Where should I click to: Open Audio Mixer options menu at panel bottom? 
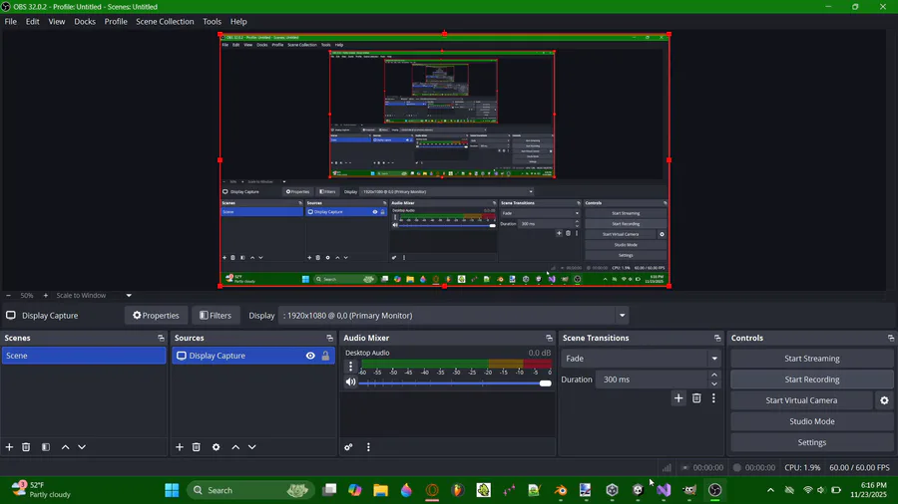(x=368, y=447)
